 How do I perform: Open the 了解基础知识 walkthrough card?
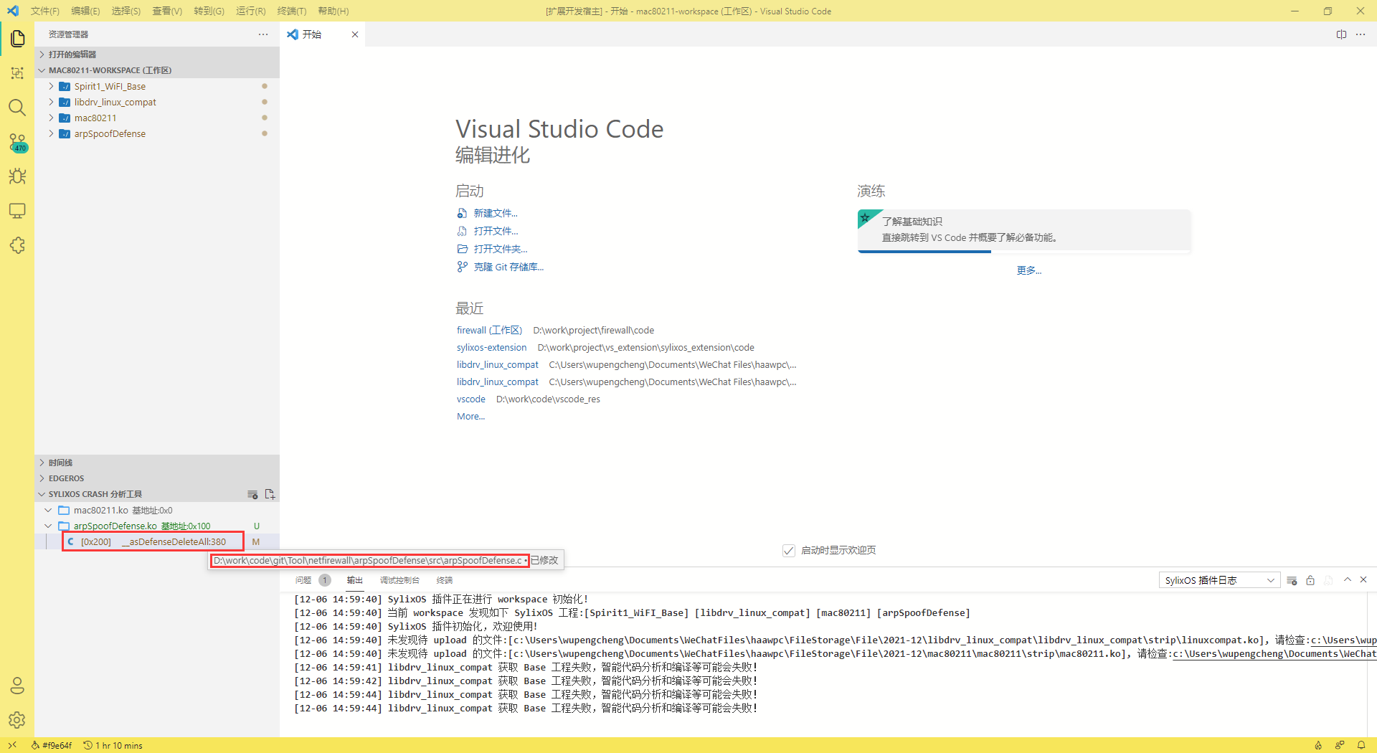(x=1024, y=231)
